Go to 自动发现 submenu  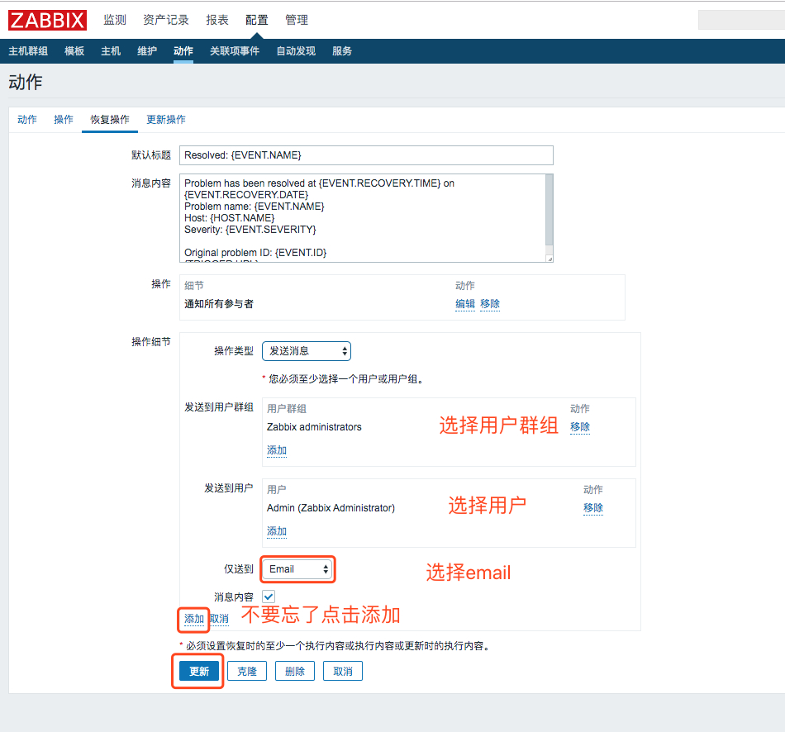click(x=296, y=51)
